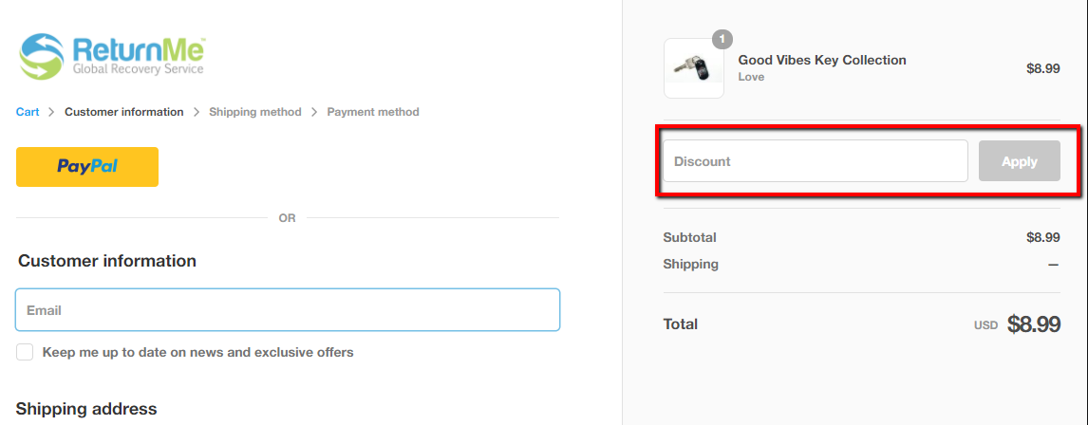Click the ReturnMe logo
This screenshot has width=1088, height=425.
click(x=112, y=56)
